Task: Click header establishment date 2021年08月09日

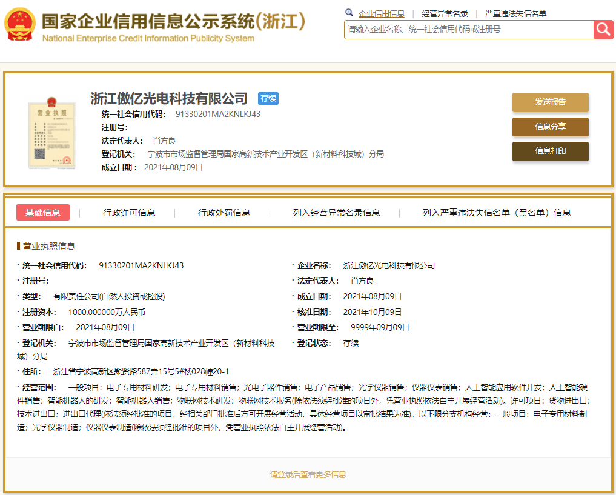Action: [x=173, y=167]
